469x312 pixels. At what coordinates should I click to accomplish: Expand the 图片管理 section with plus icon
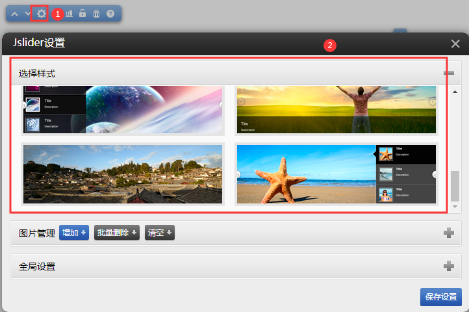point(449,233)
